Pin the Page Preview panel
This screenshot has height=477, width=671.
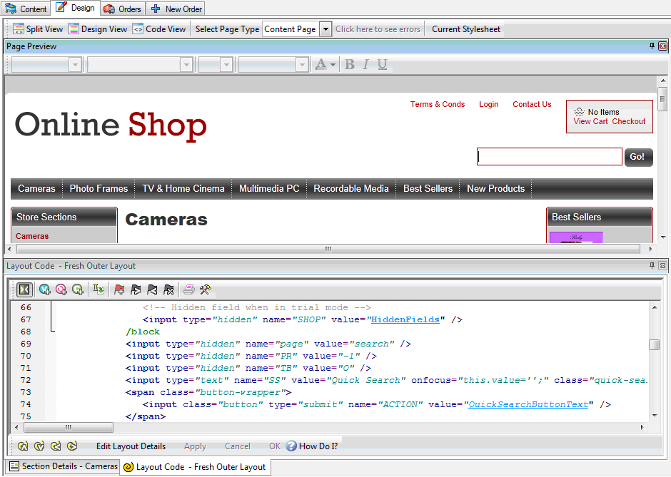652,46
